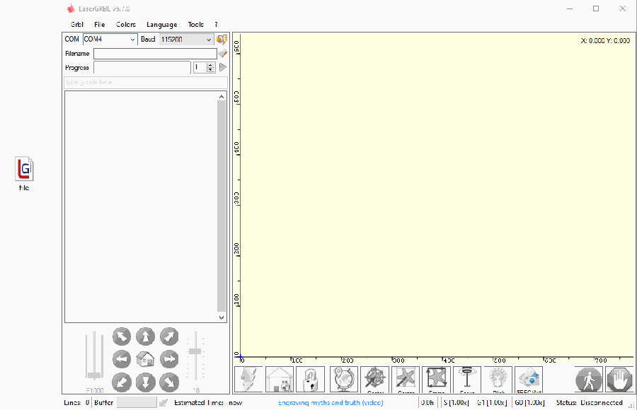Jog diagonally with the down-left arrow
Viewport: 637px width, 410px height.
click(x=122, y=382)
